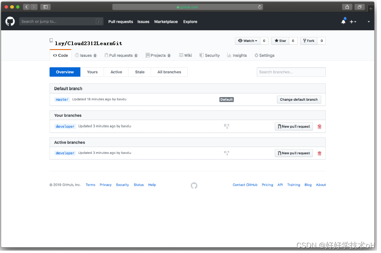Go back with Safari back arrow

point(27,7)
